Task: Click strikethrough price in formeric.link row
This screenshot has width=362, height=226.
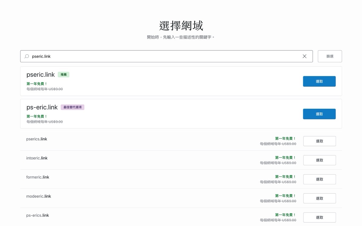Action: pyautogui.click(x=278, y=182)
